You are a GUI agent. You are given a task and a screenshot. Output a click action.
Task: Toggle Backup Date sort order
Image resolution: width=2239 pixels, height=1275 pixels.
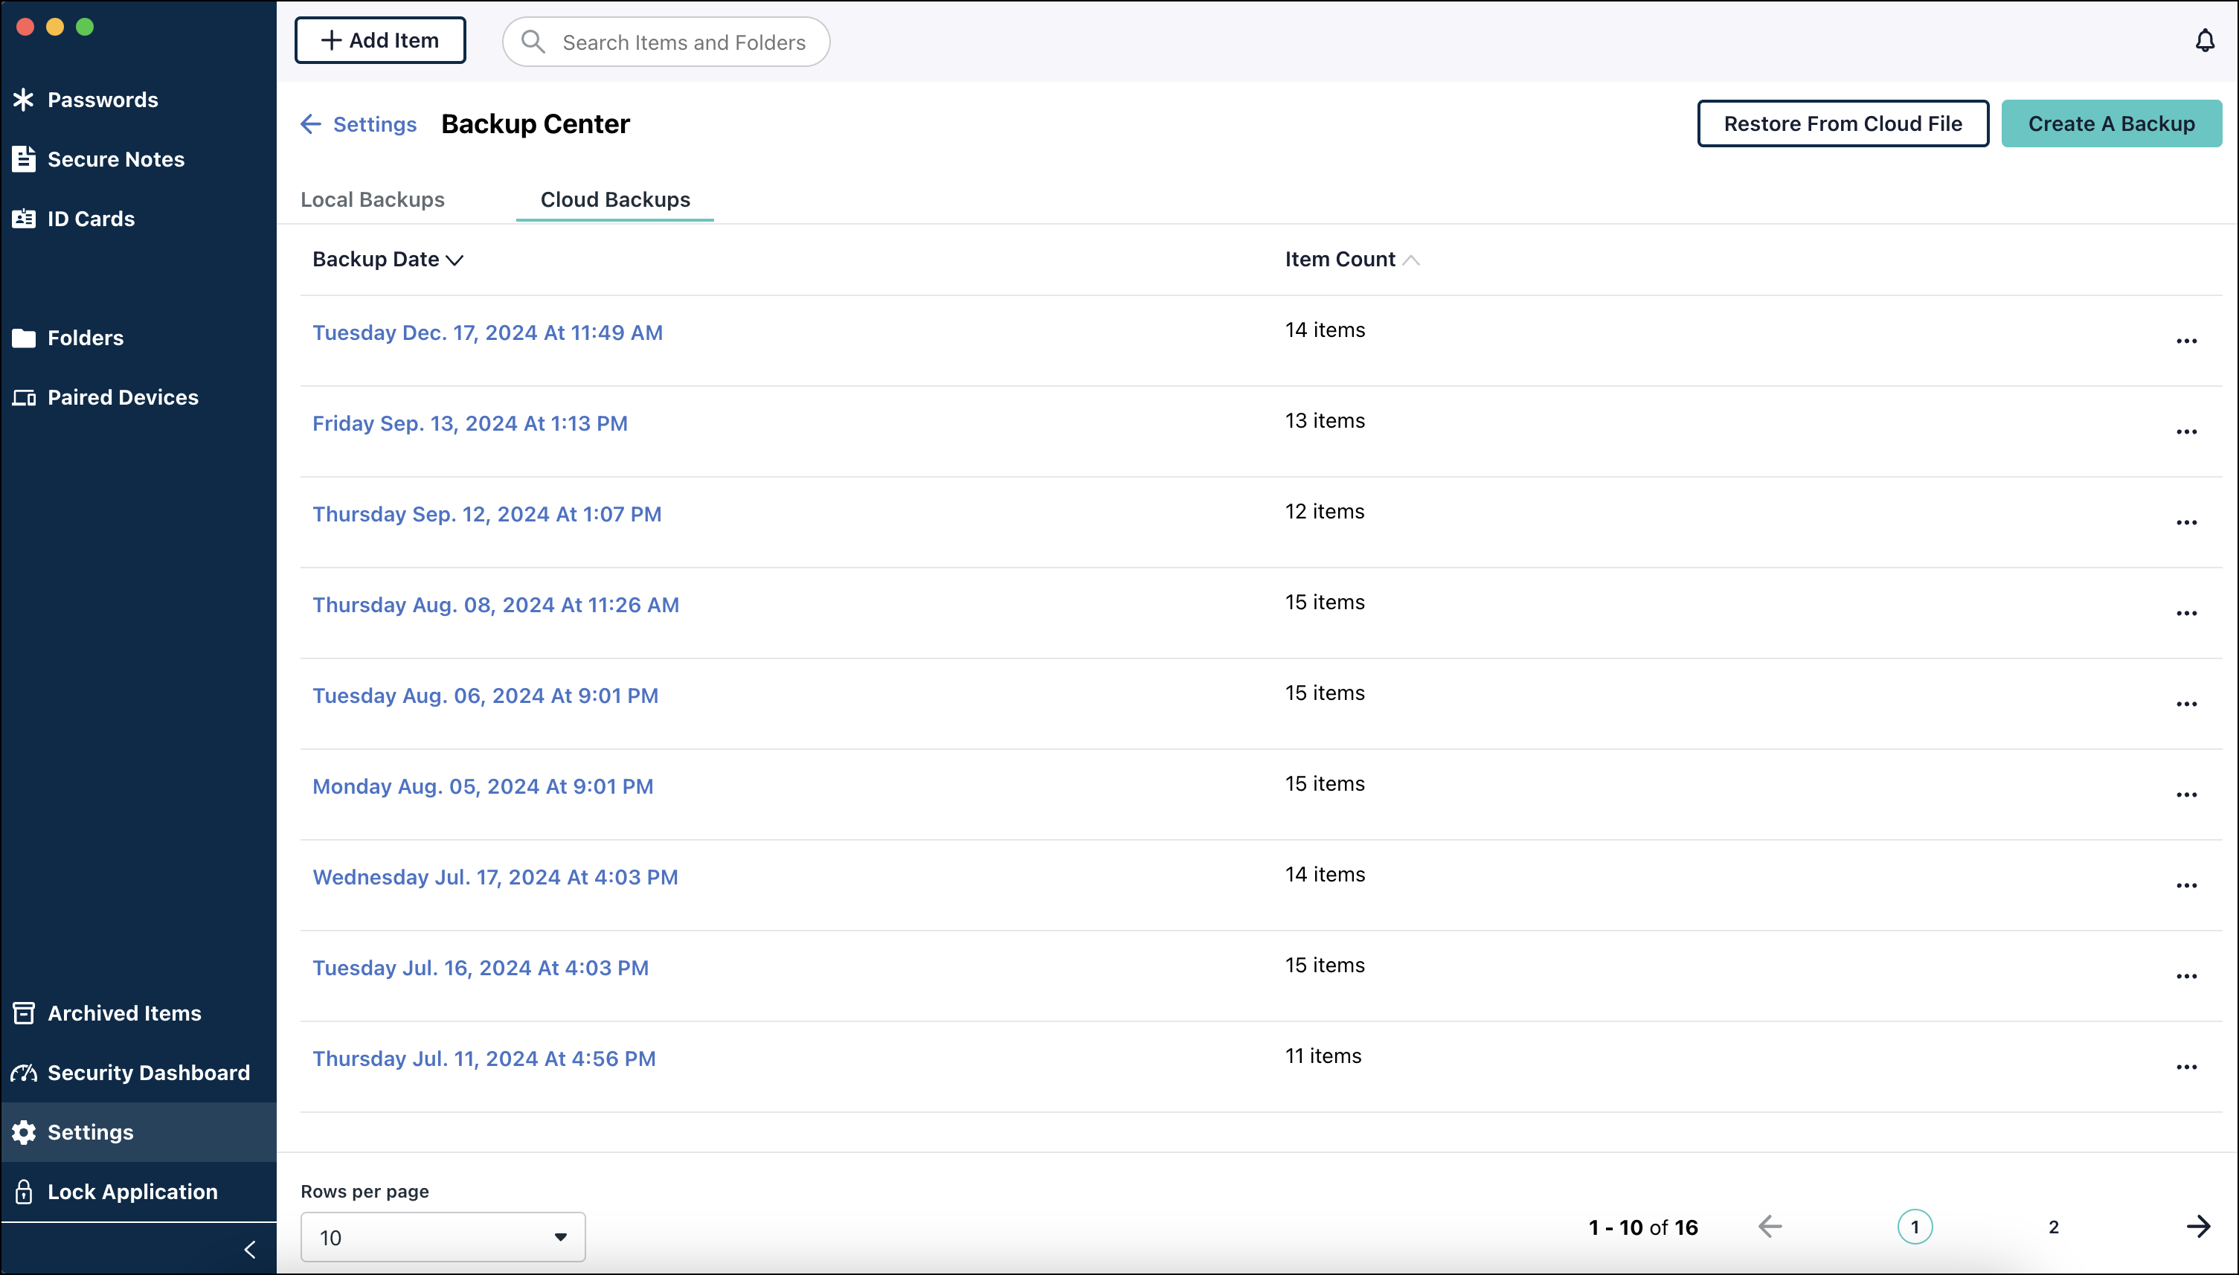click(386, 258)
